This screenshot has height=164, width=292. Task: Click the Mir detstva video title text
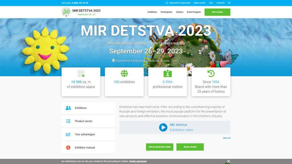(178, 125)
